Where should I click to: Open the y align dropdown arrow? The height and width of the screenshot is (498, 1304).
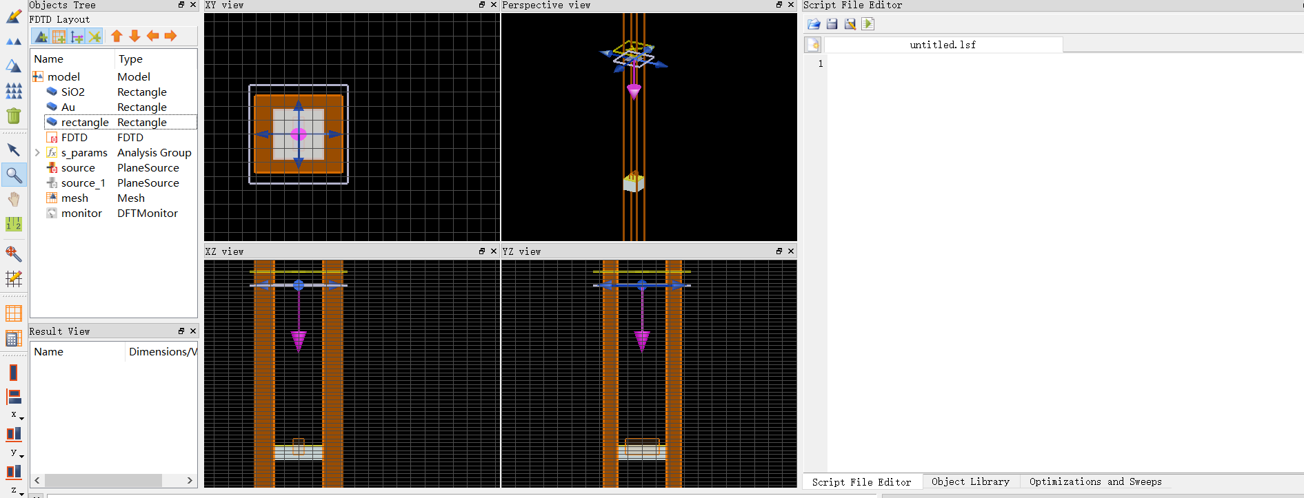point(21,456)
